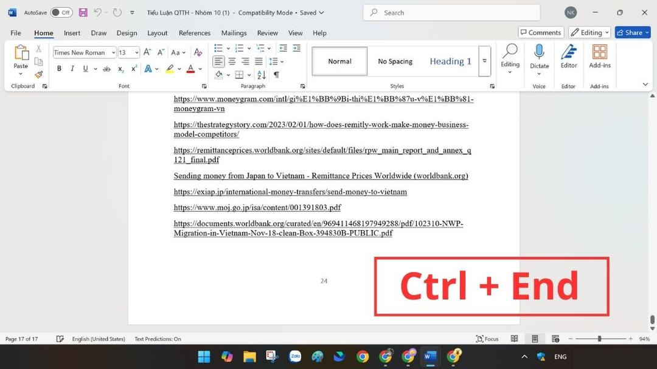Toggle bold formatting

[59, 68]
